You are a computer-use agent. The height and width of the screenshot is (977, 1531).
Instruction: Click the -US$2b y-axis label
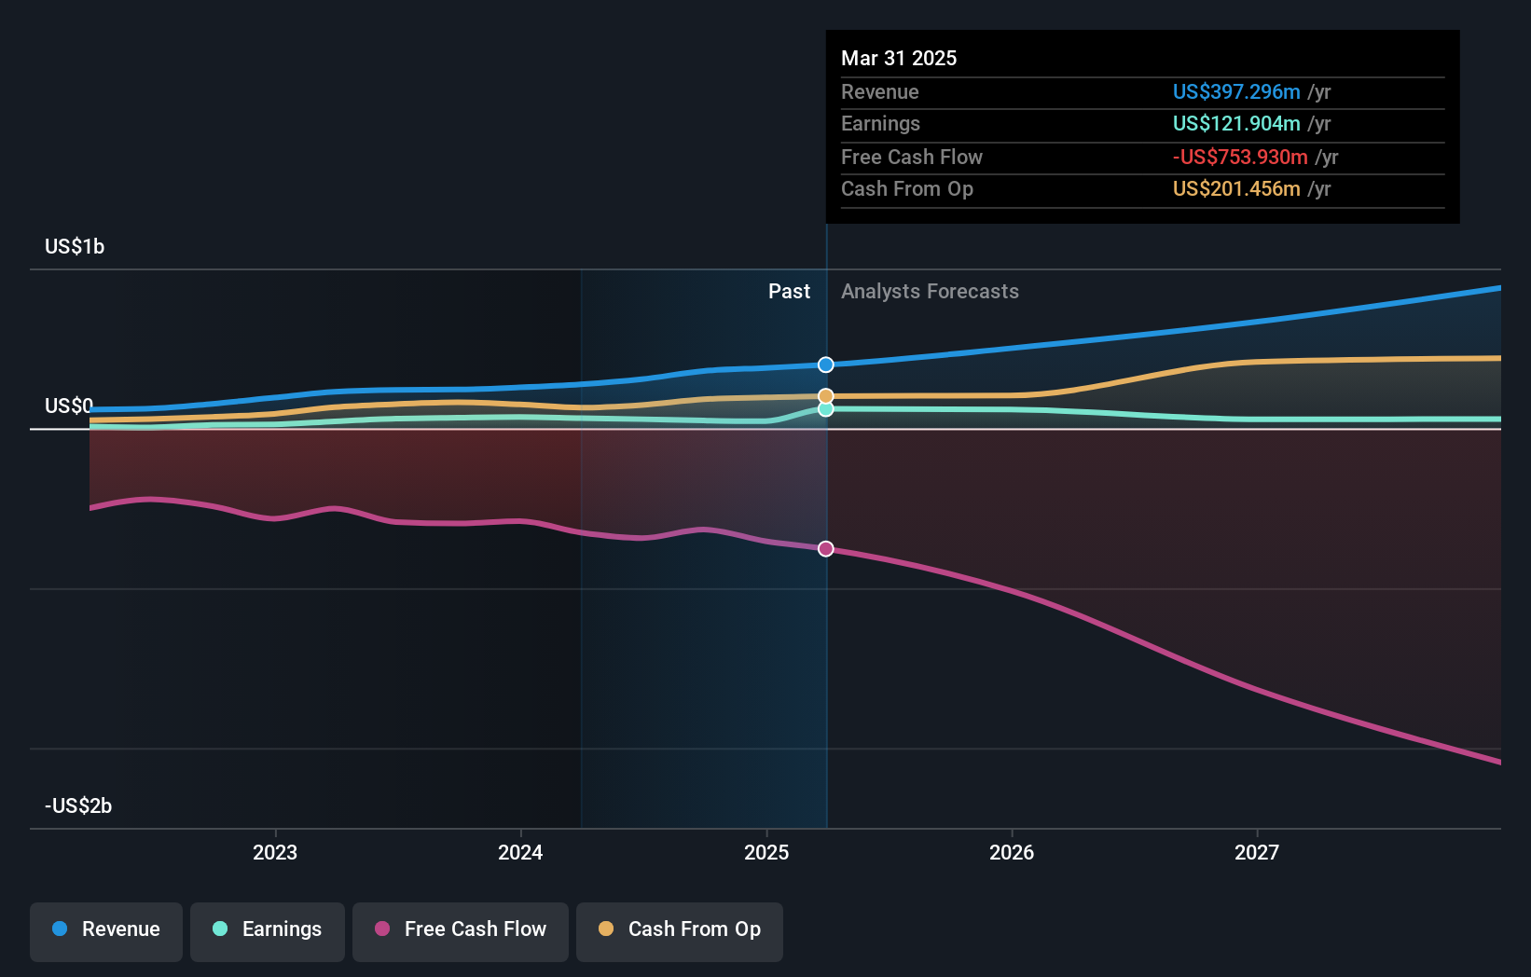point(78,805)
